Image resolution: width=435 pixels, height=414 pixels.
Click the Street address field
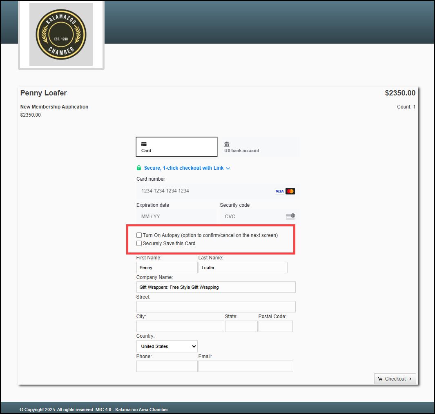216,307
